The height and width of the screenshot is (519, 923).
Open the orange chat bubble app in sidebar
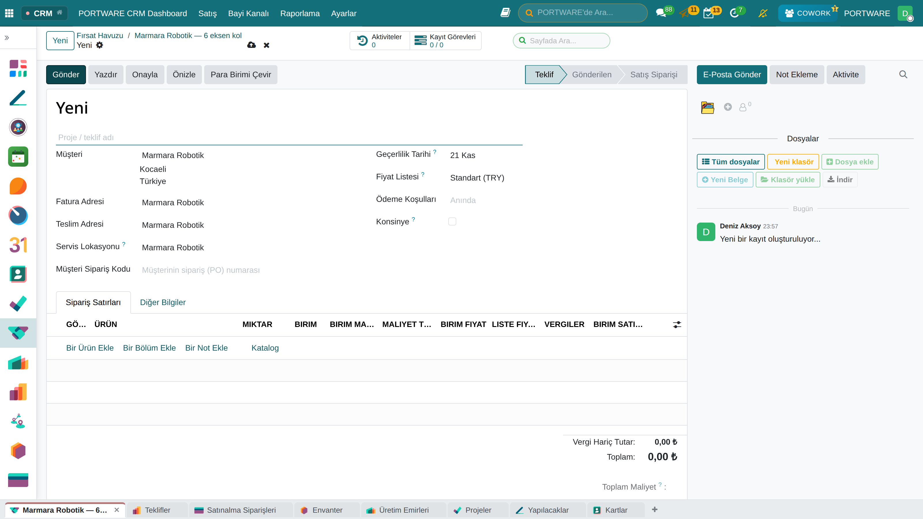[x=18, y=186]
